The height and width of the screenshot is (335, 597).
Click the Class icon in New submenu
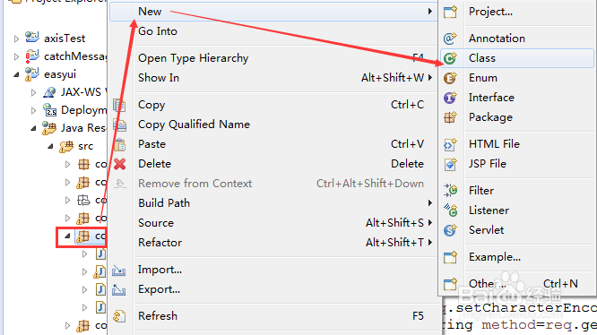[x=450, y=58]
